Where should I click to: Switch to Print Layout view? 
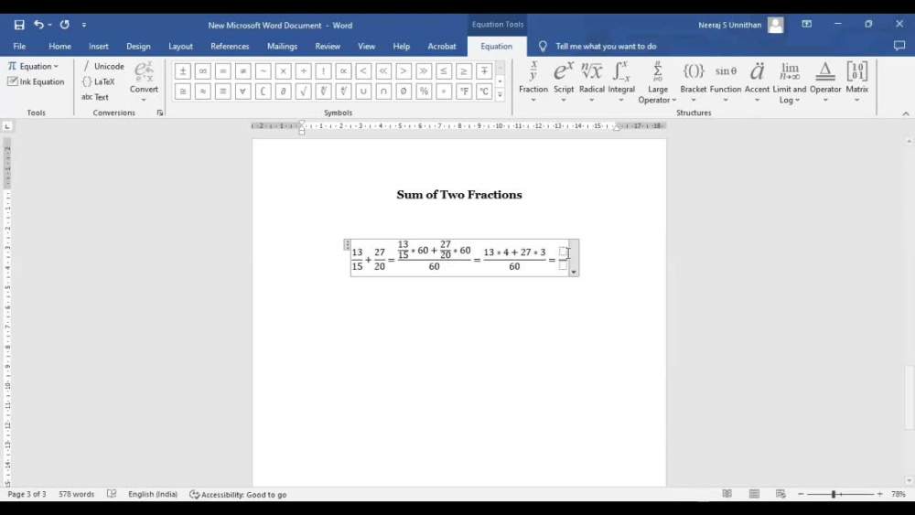click(754, 494)
